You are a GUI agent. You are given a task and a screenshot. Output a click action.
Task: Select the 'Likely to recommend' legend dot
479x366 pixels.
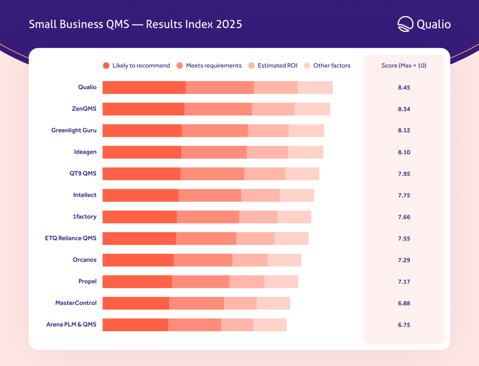[x=106, y=65]
